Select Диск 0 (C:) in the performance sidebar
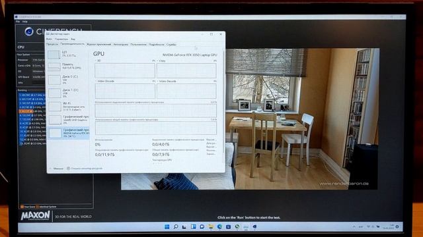Viewport: 423px width, 237px height. point(68,80)
